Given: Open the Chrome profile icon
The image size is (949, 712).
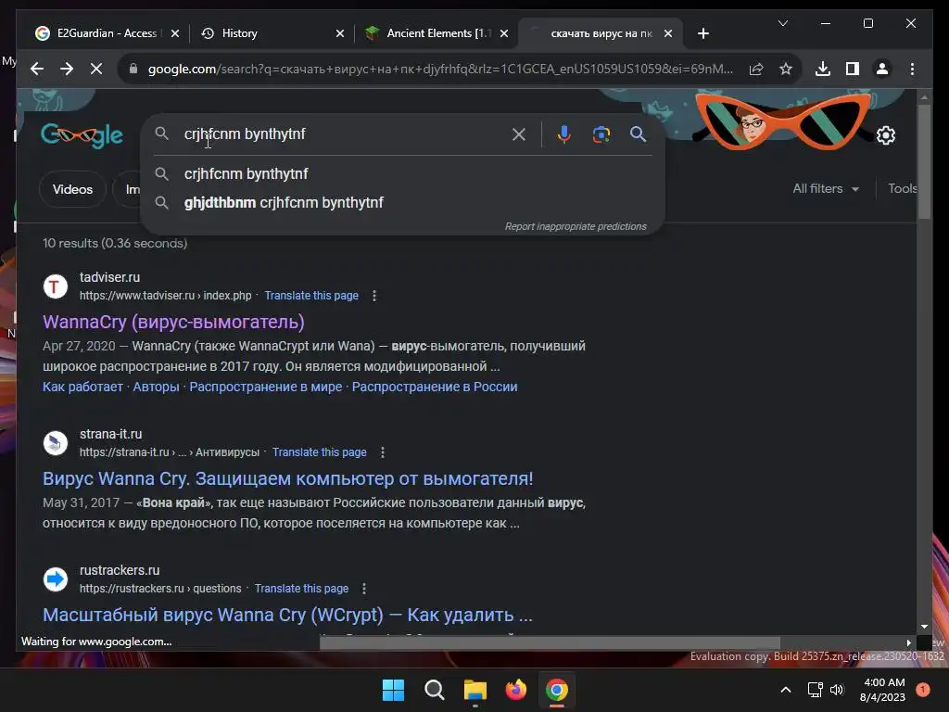Looking at the screenshot, I should [x=882, y=69].
